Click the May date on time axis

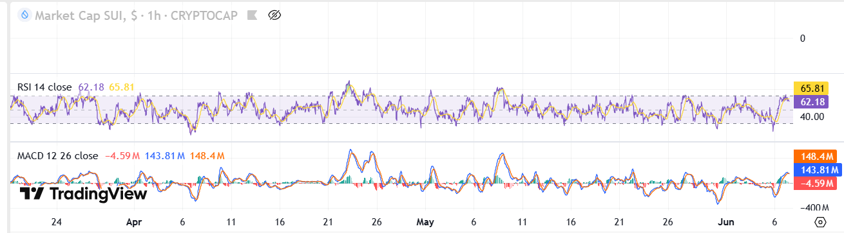click(425, 222)
